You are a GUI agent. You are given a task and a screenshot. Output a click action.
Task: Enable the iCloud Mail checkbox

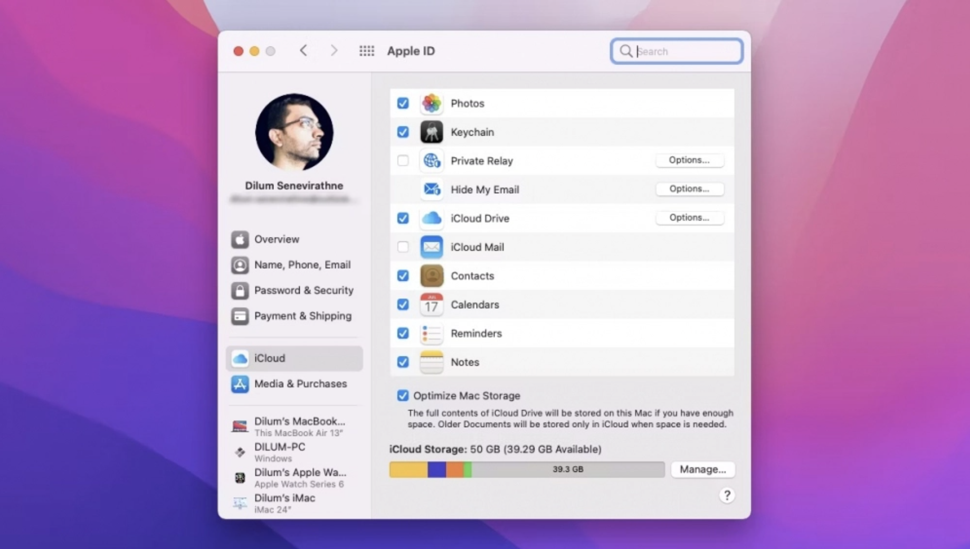coord(403,247)
